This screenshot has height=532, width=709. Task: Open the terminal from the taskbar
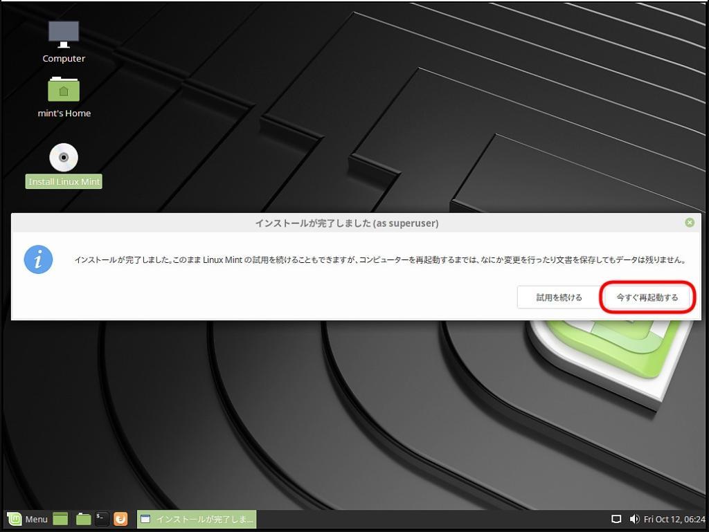tap(101, 519)
